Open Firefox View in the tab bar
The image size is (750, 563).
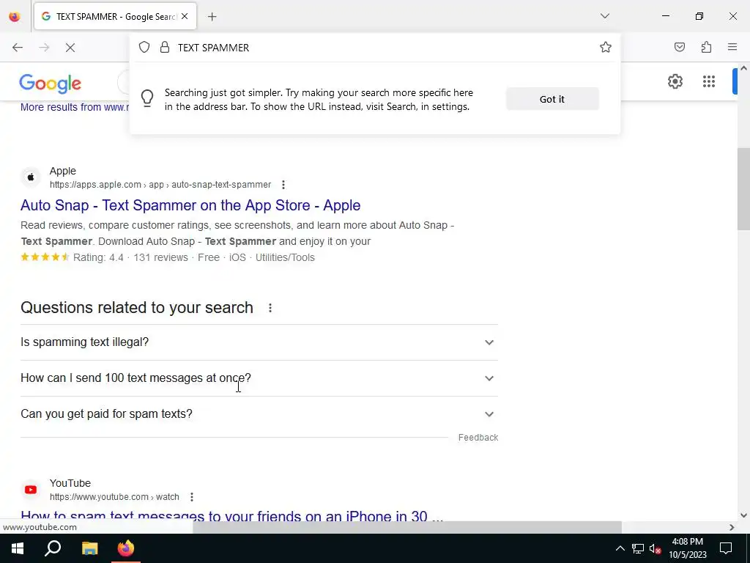[15, 17]
